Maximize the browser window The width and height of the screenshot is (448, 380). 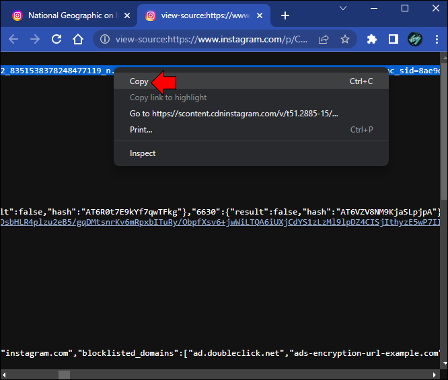pos(405,8)
